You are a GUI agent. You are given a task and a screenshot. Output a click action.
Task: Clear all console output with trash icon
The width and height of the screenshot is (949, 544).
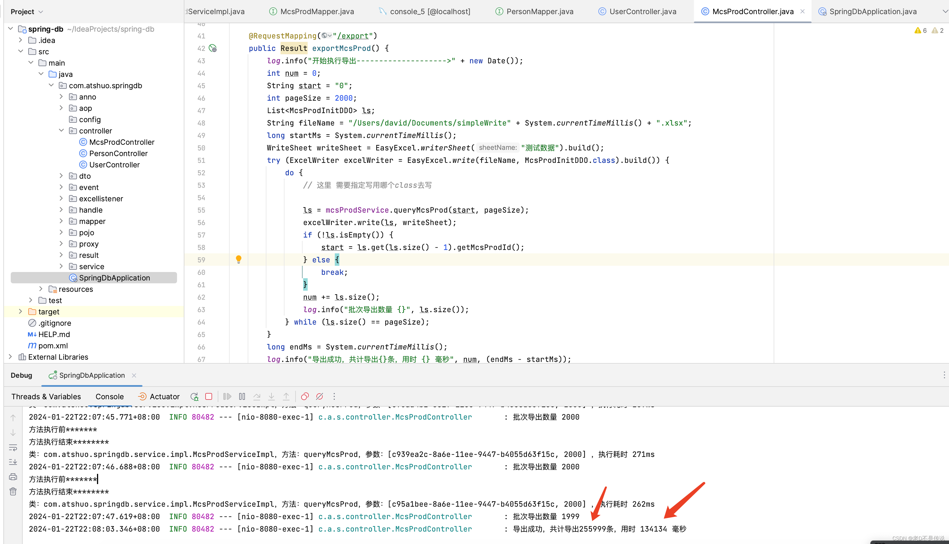point(13,491)
